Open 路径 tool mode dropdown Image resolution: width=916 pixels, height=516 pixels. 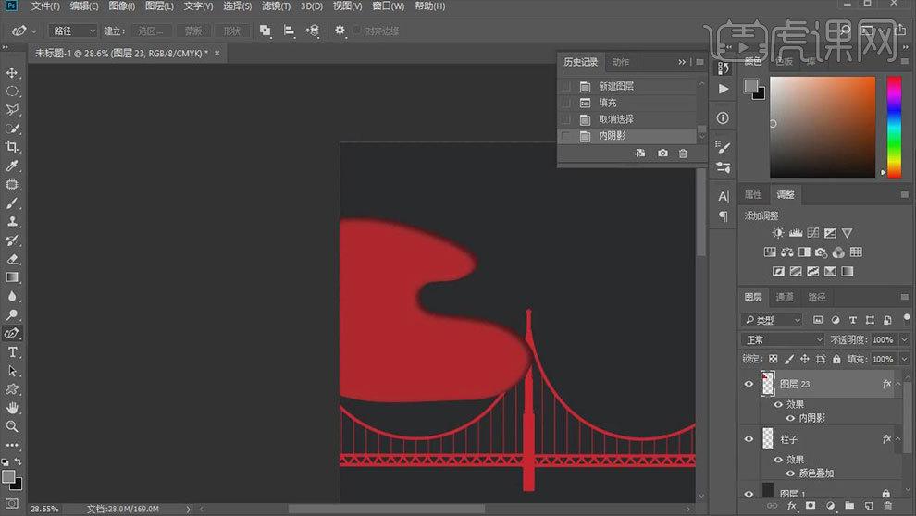coord(72,31)
